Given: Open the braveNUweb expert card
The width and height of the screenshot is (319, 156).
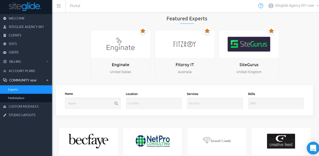Looking at the screenshot, I should (x=217, y=141).
